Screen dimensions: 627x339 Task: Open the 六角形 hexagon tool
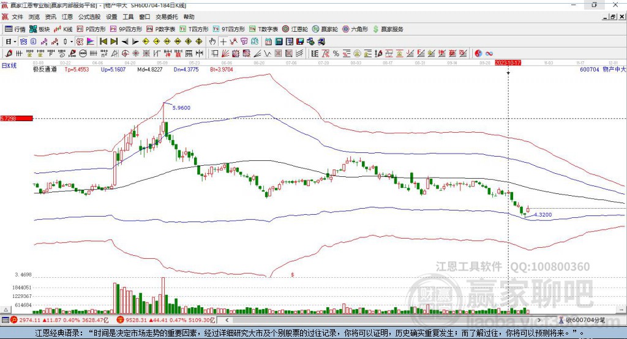click(x=355, y=29)
